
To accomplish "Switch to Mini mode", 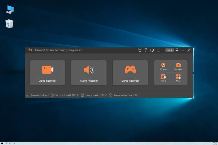I will (x=169, y=50).
